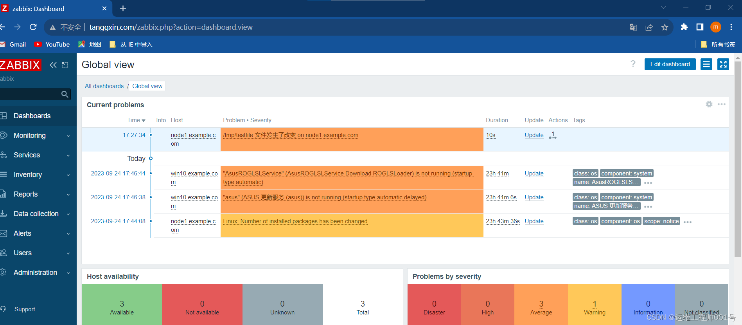Viewport: 742px width, 325px height.
Task: Enter kiosk fullscreen mode icon
Action: pos(723,64)
